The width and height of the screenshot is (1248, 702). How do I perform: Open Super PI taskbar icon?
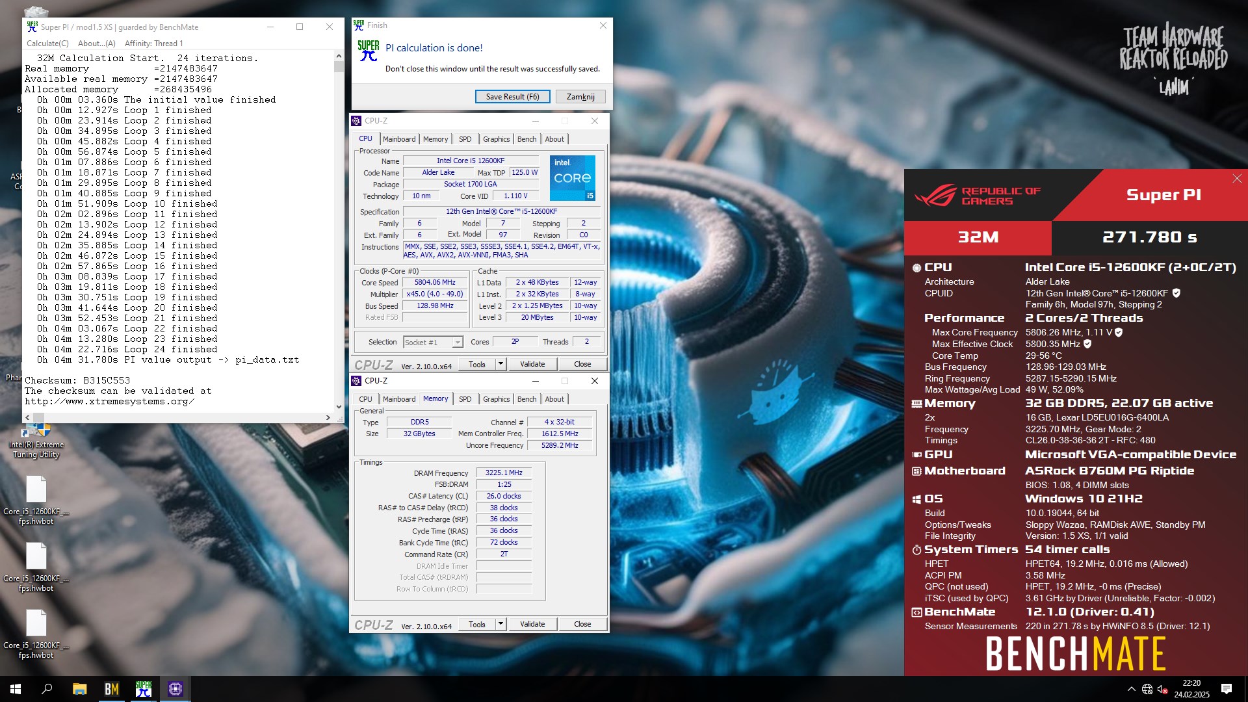click(144, 689)
